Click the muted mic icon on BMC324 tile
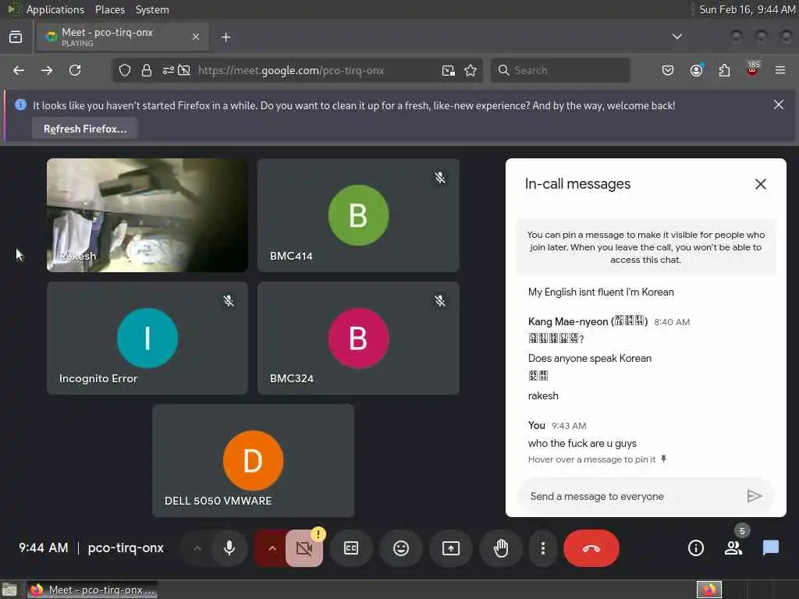 click(x=440, y=300)
